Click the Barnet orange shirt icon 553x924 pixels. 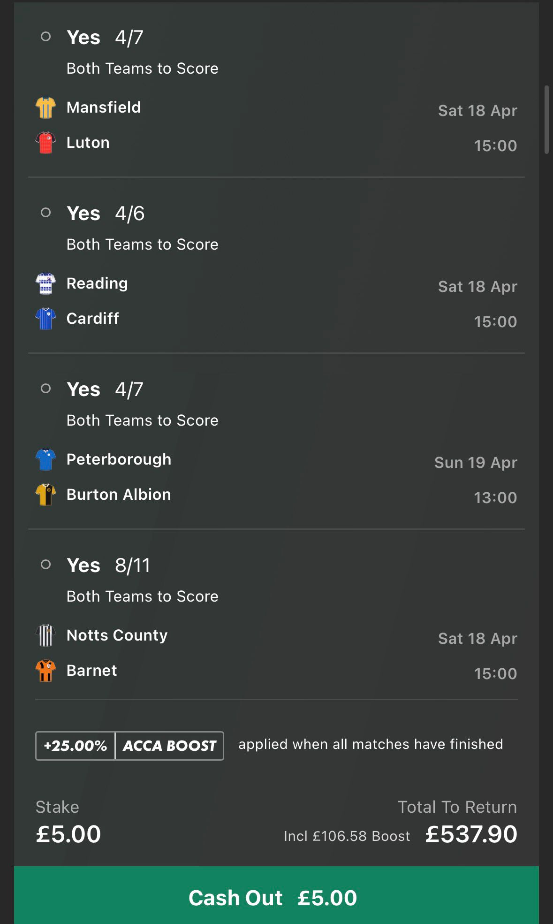coord(45,671)
